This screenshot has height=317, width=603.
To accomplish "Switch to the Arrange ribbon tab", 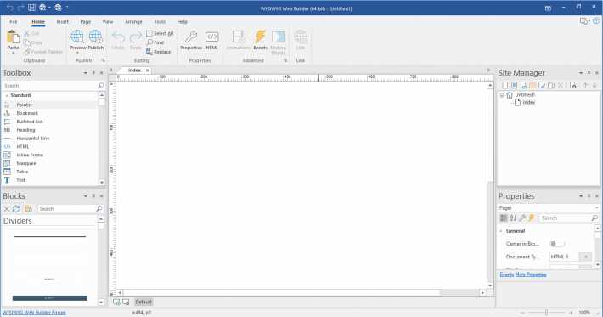I will coord(133,22).
